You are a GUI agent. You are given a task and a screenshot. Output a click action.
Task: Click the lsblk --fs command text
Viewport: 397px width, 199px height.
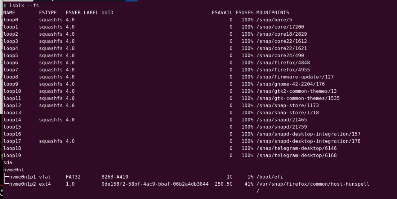tap(24, 6)
